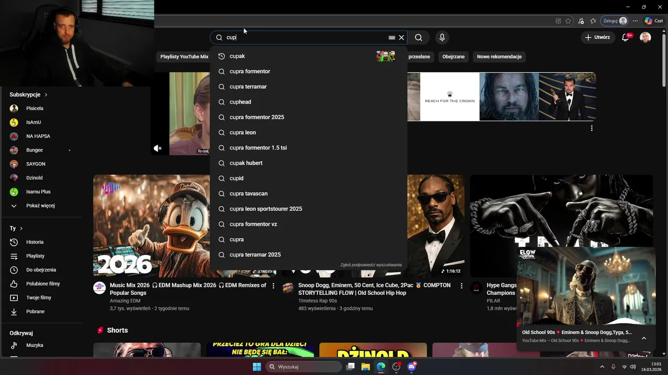Choose "cupra leon sportstourer 2025" suggestion
Screen dimensions: 668x375
tap(308, 209)
